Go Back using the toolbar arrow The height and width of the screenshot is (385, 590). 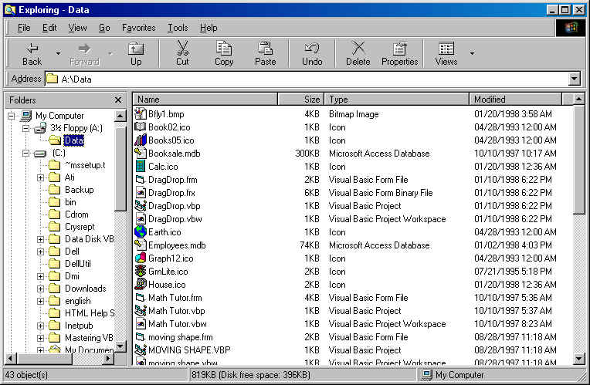click(x=32, y=54)
